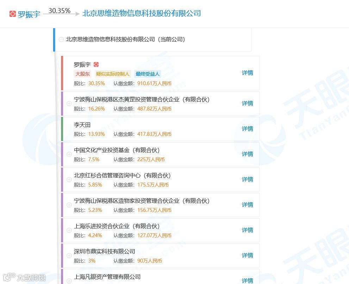Click the 最终受益人 tag
This screenshot has height=284, width=349.
pyautogui.click(x=148, y=74)
